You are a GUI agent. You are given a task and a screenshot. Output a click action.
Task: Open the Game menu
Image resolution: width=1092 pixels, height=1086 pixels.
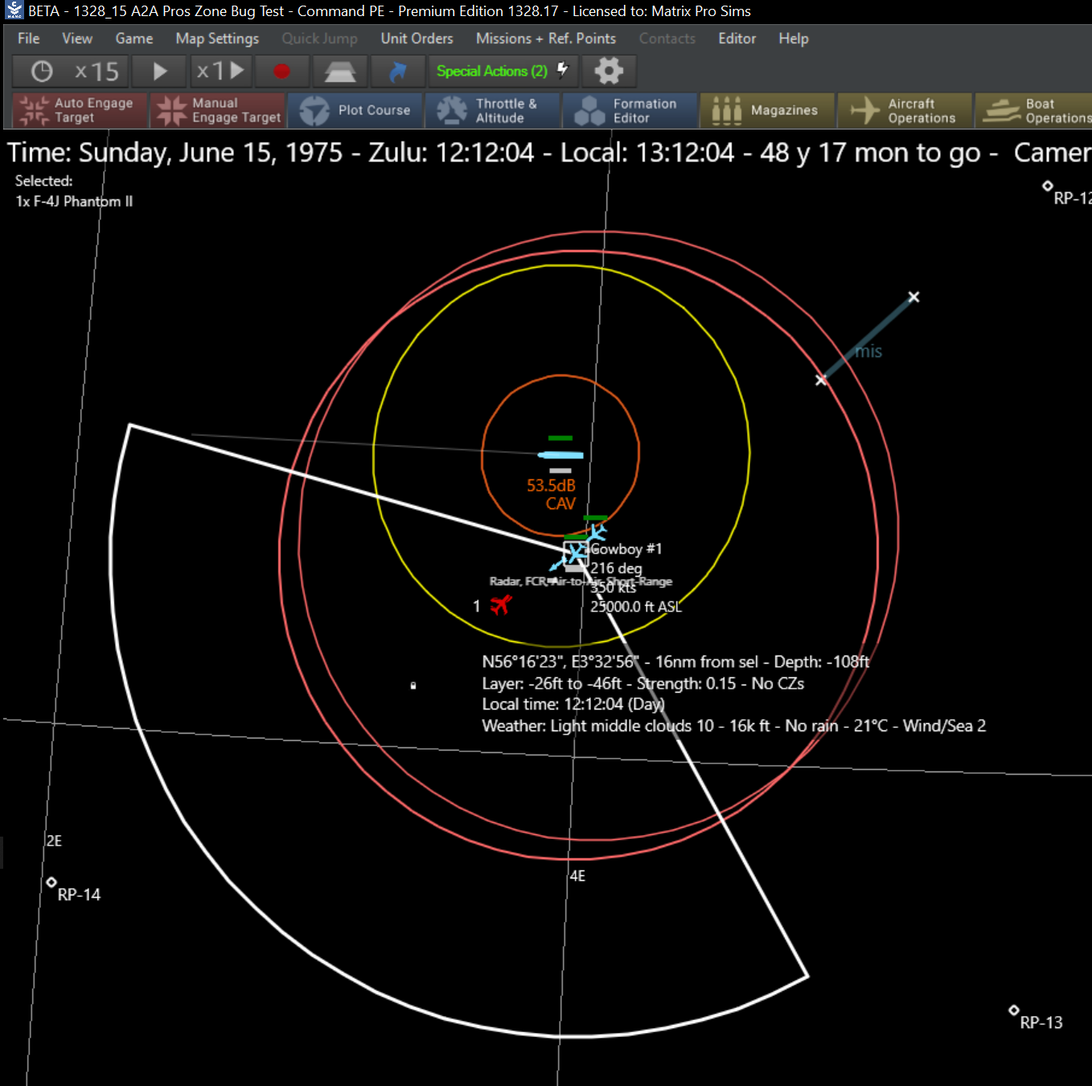(x=134, y=39)
